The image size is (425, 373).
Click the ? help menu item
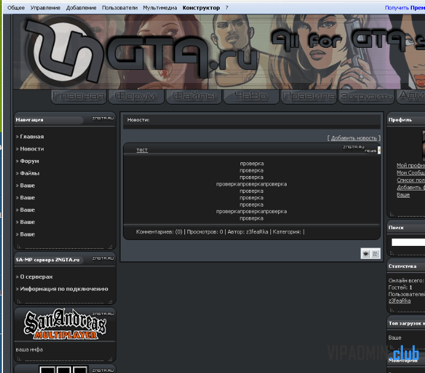click(227, 8)
